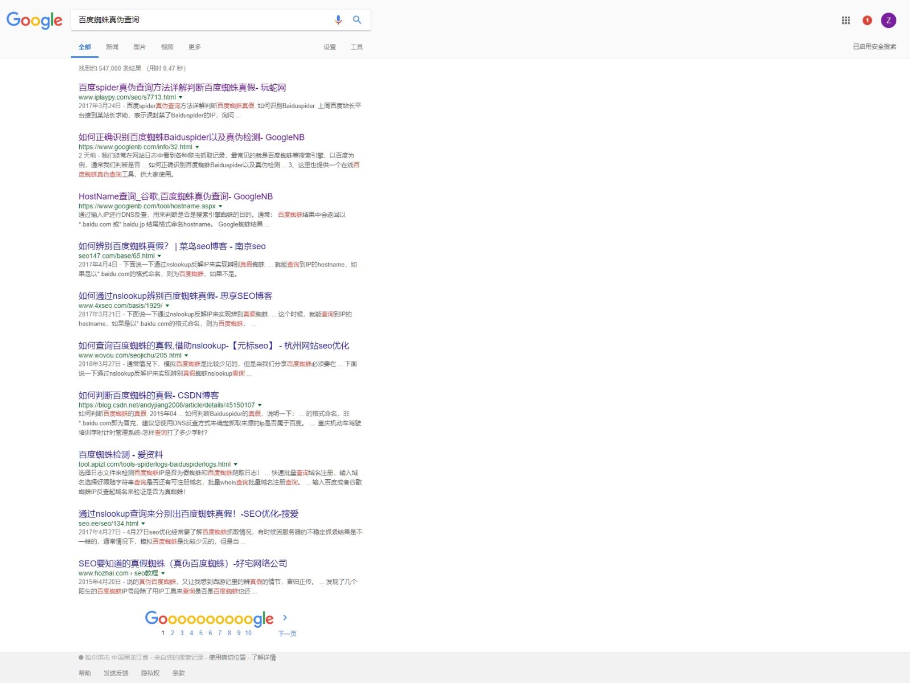Open result SEO优化-搜爱 nslookup

pyautogui.click(x=188, y=514)
